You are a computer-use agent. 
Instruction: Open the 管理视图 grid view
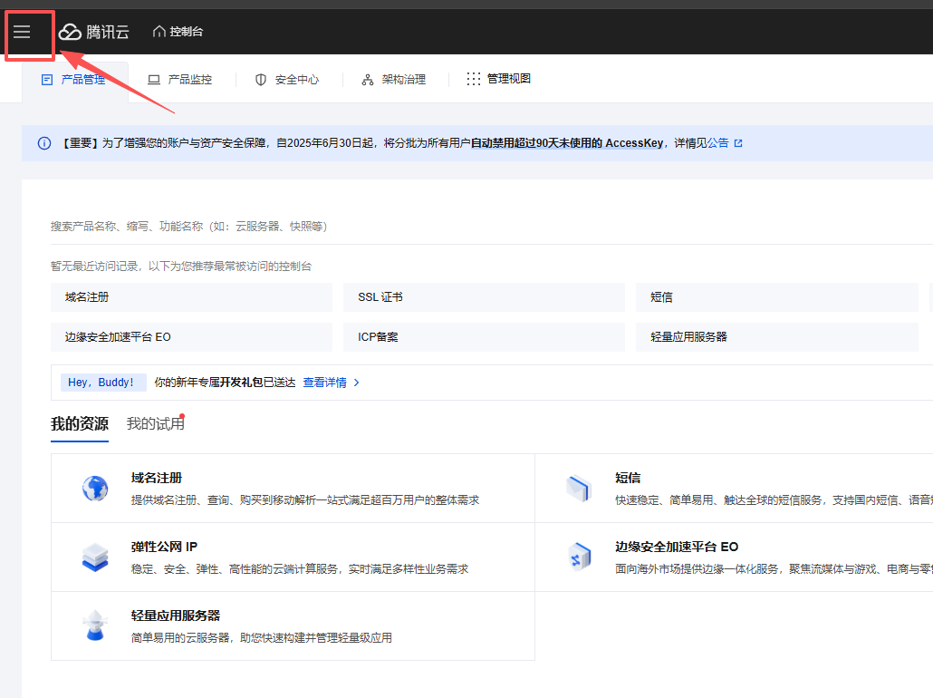pos(499,79)
